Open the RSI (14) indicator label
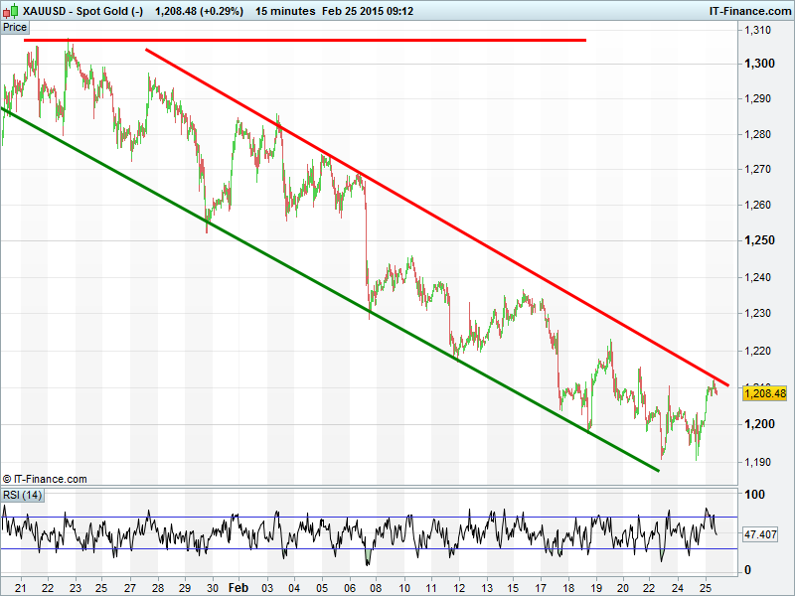Image resolution: width=795 pixels, height=596 pixels. point(22,495)
